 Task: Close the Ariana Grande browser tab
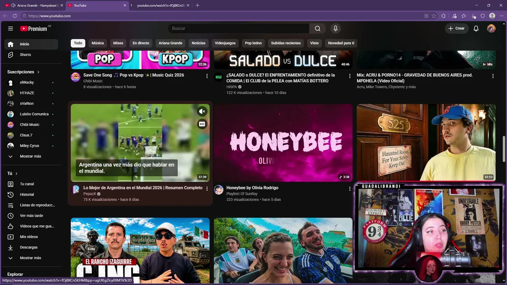point(61,5)
